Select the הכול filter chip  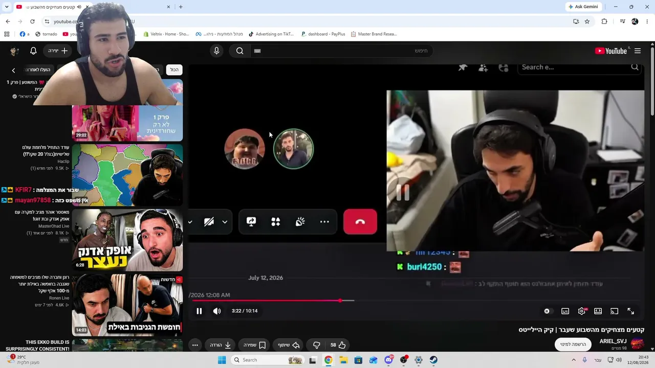(x=174, y=70)
